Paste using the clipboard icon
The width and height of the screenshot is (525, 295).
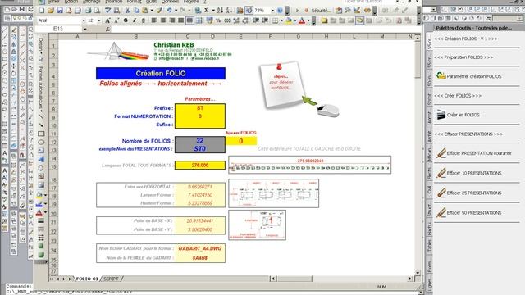[145, 11]
